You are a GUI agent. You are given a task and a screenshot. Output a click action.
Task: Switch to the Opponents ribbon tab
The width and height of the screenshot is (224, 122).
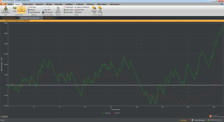tap(39, 4)
